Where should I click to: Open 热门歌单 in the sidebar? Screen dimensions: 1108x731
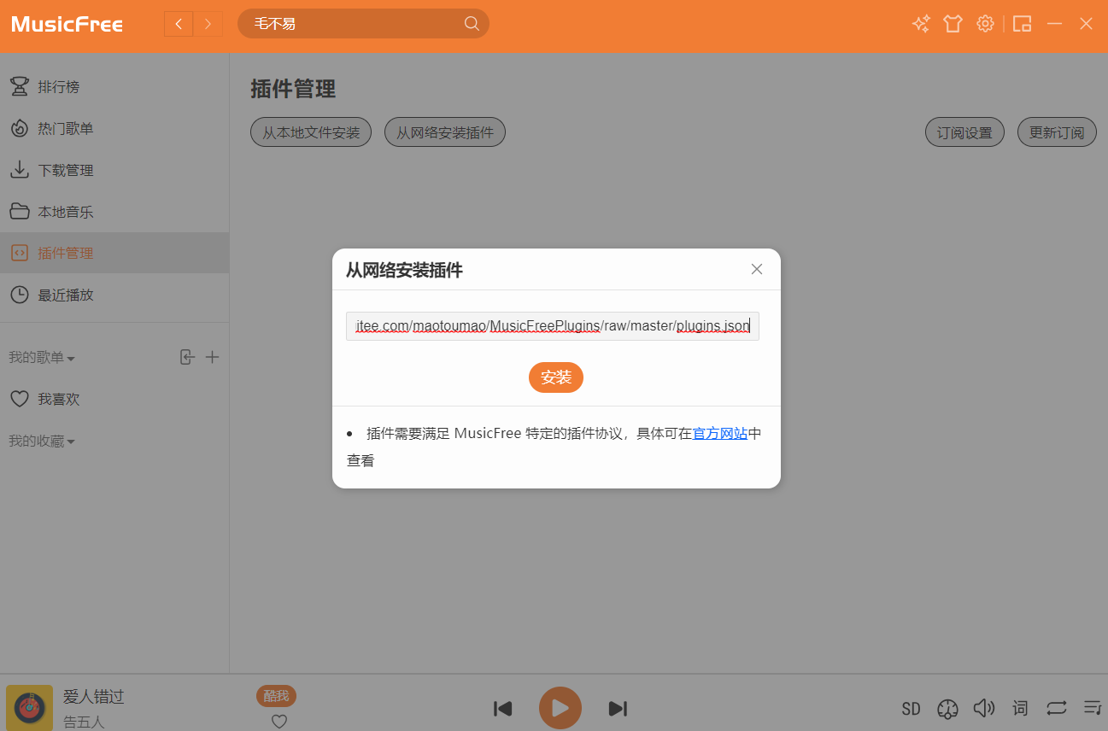tap(114, 128)
